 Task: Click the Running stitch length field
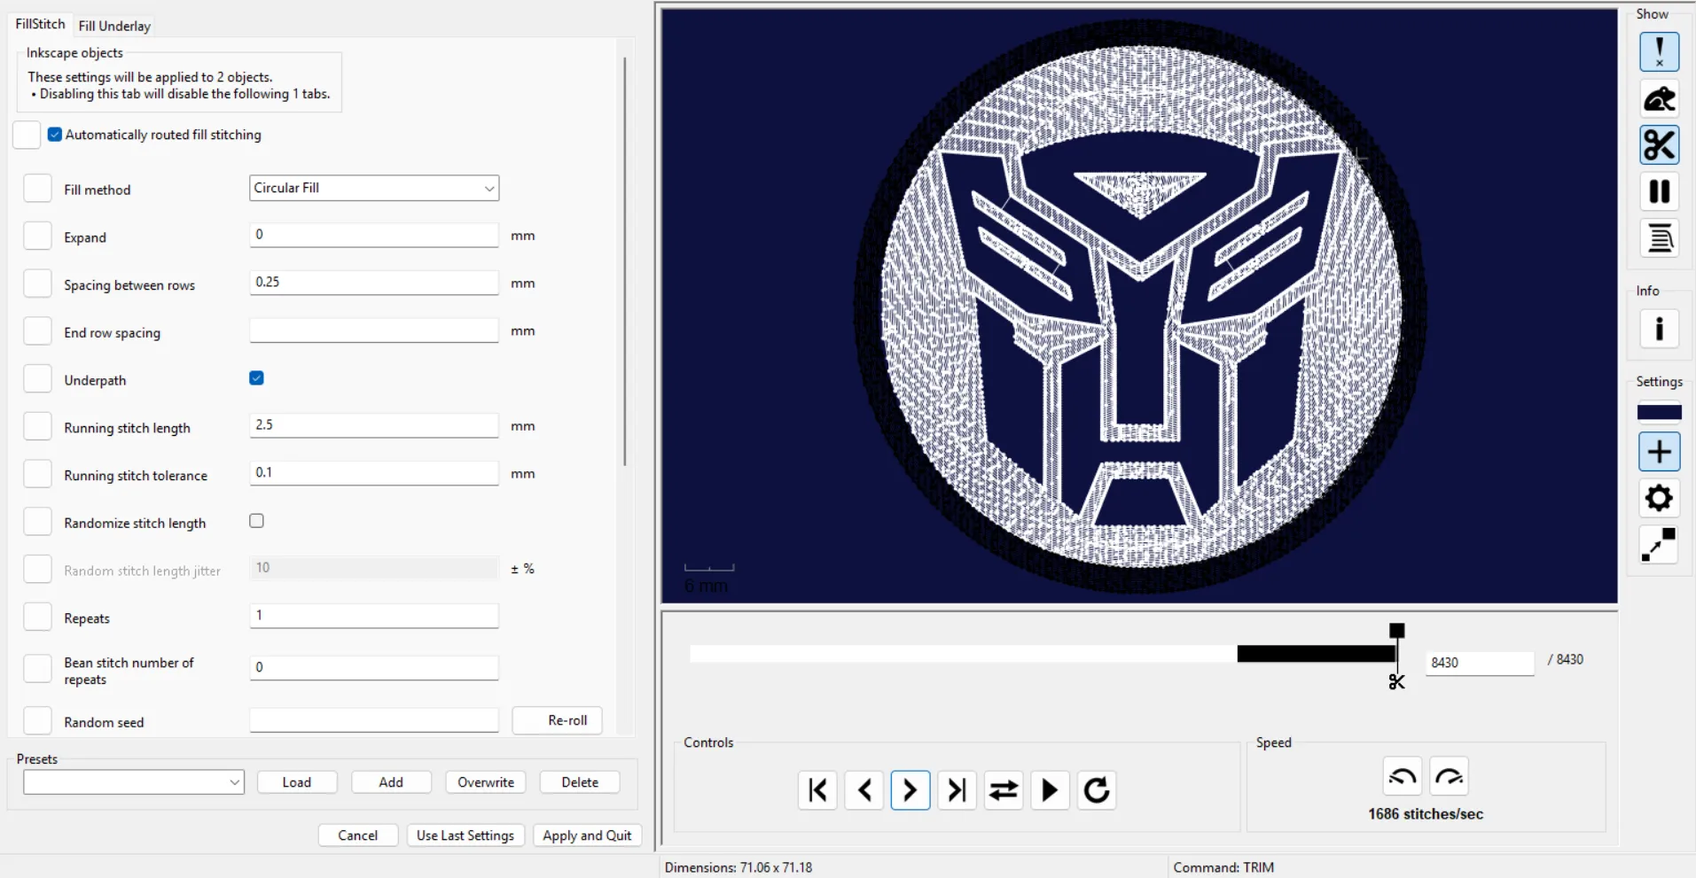pos(374,425)
